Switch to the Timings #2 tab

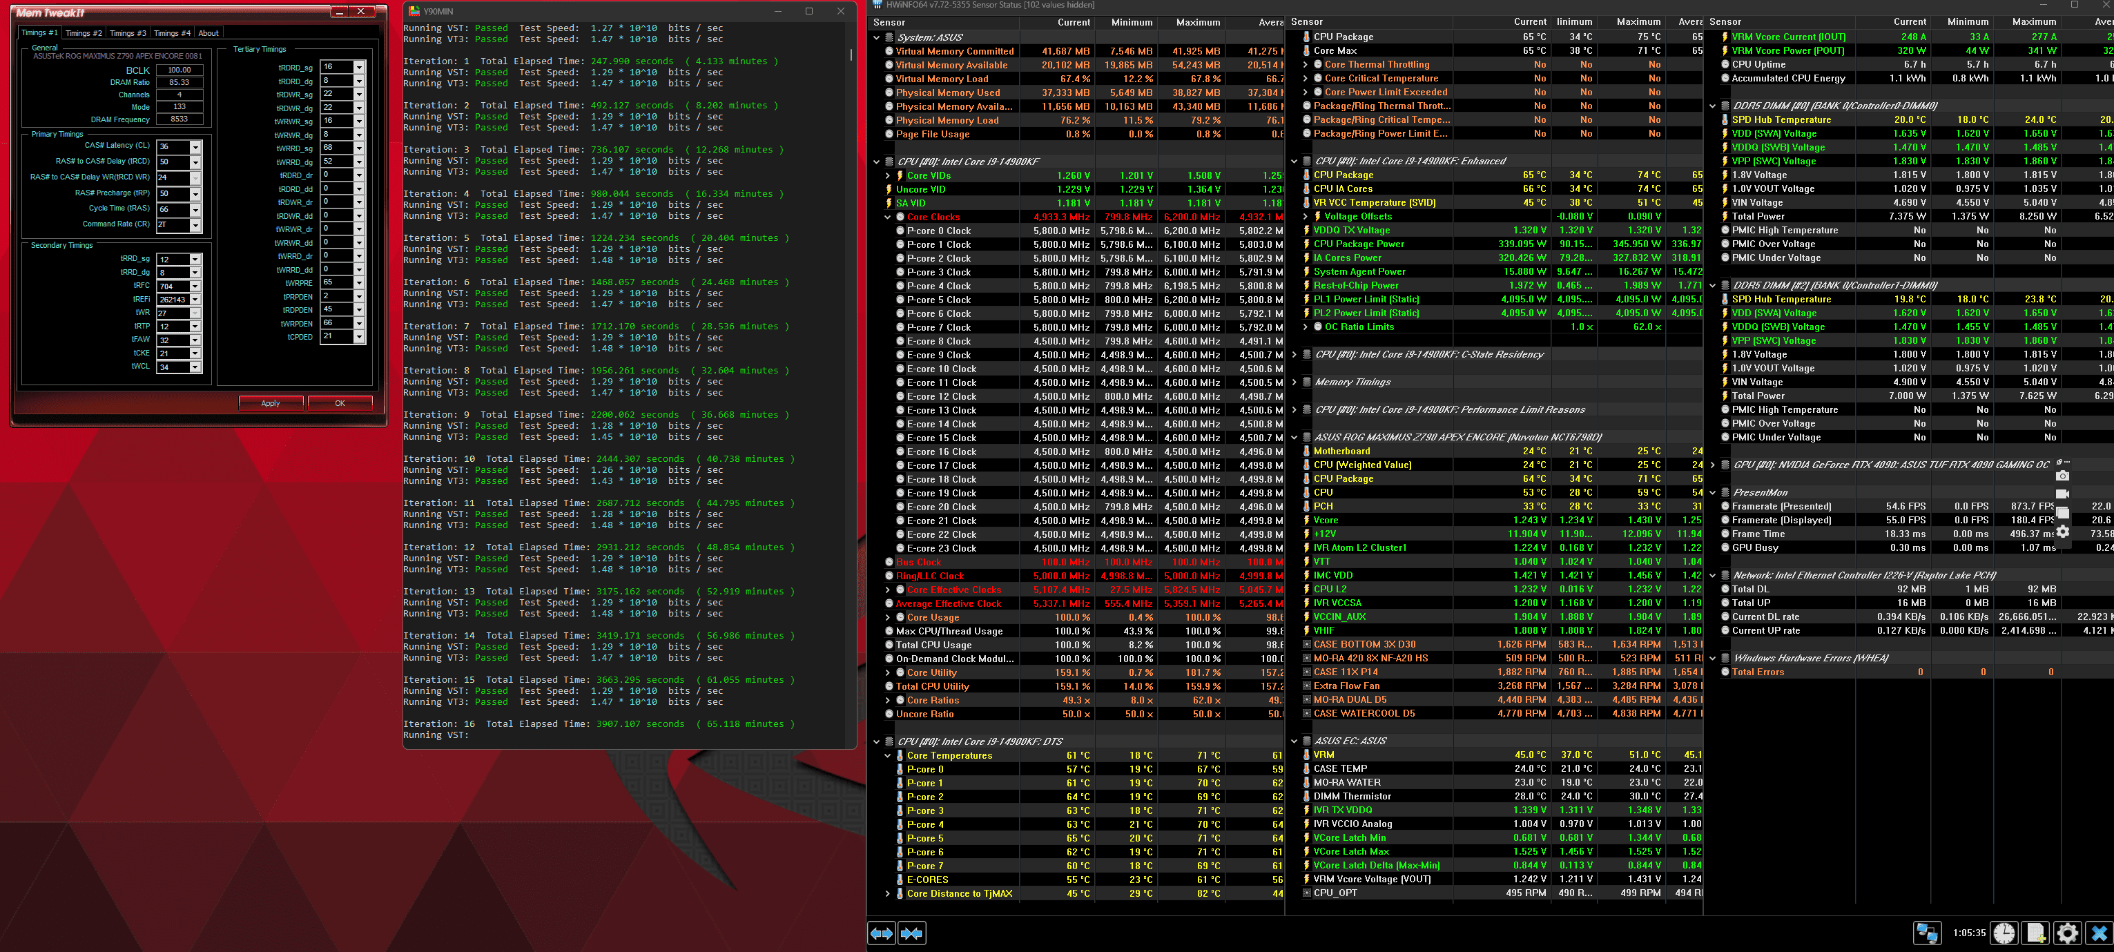coord(84,34)
